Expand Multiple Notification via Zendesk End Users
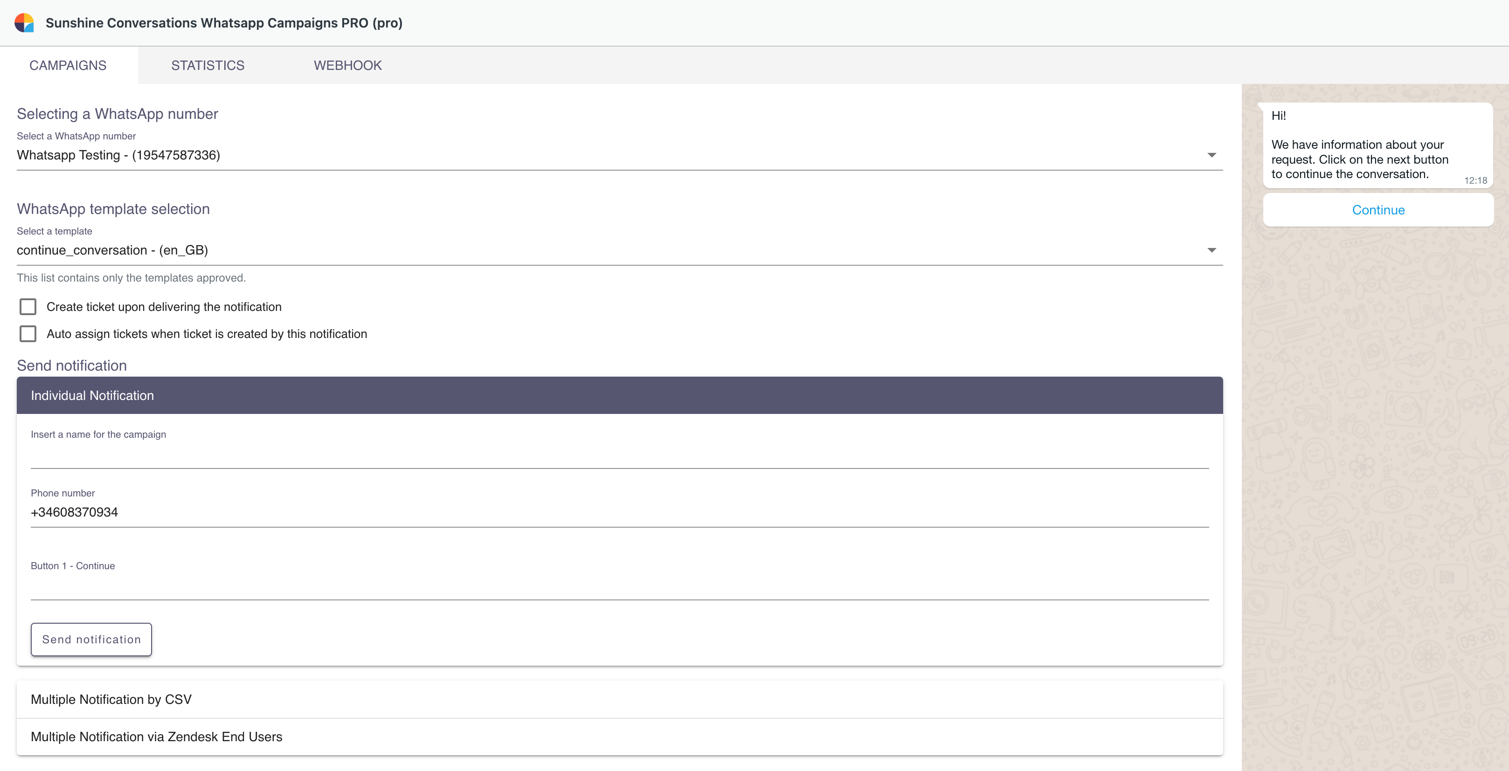Viewport: 1509px width, 771px height. click(x=619, y=737)
